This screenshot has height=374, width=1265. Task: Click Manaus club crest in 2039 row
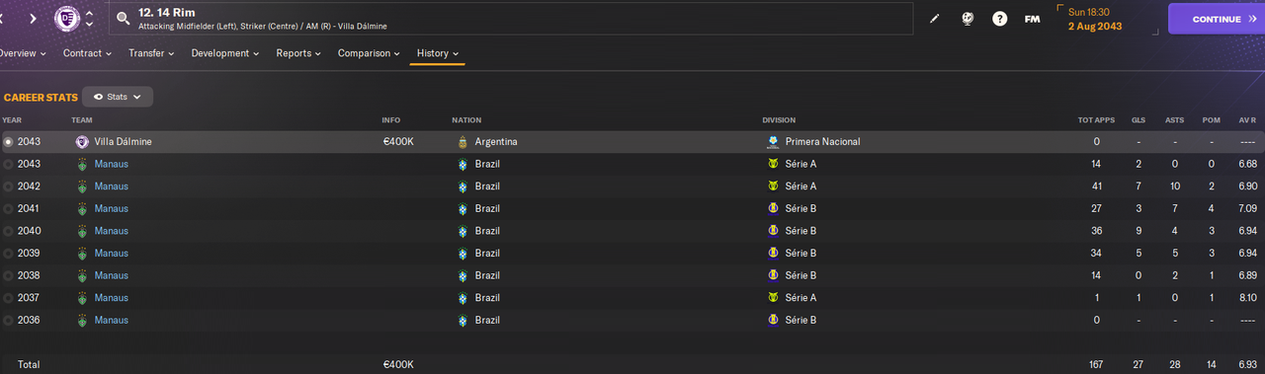(82, 254)
